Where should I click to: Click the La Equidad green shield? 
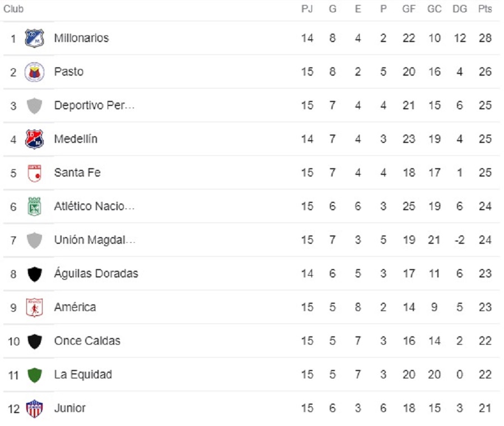[x=35, y=374]
